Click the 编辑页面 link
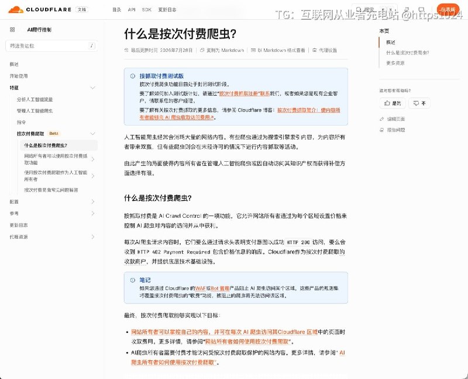 (396, 119)
